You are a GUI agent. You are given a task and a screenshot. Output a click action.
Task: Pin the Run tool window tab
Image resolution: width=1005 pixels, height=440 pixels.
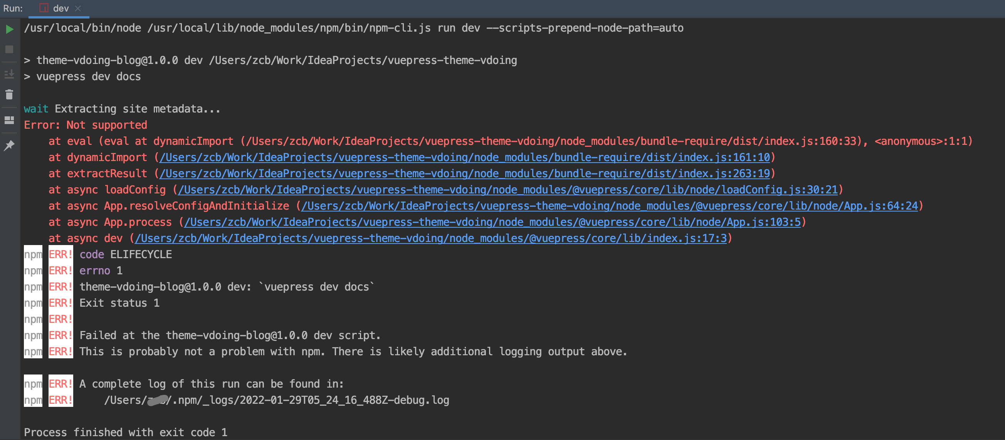click(9, 145)
